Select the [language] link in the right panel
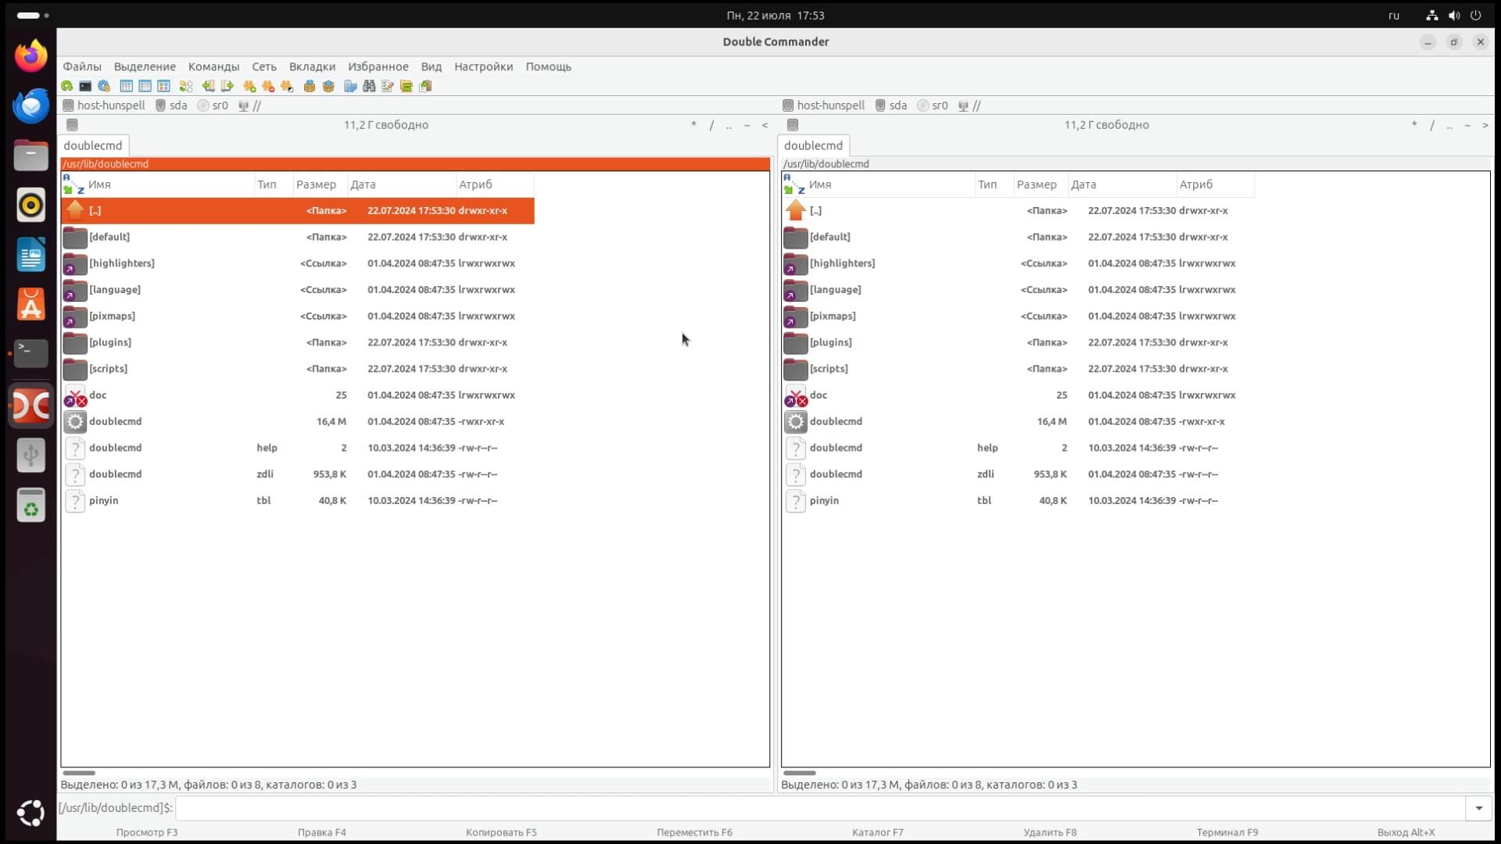The height and width of the screenshot is (844, 1501). (1019, 290)
